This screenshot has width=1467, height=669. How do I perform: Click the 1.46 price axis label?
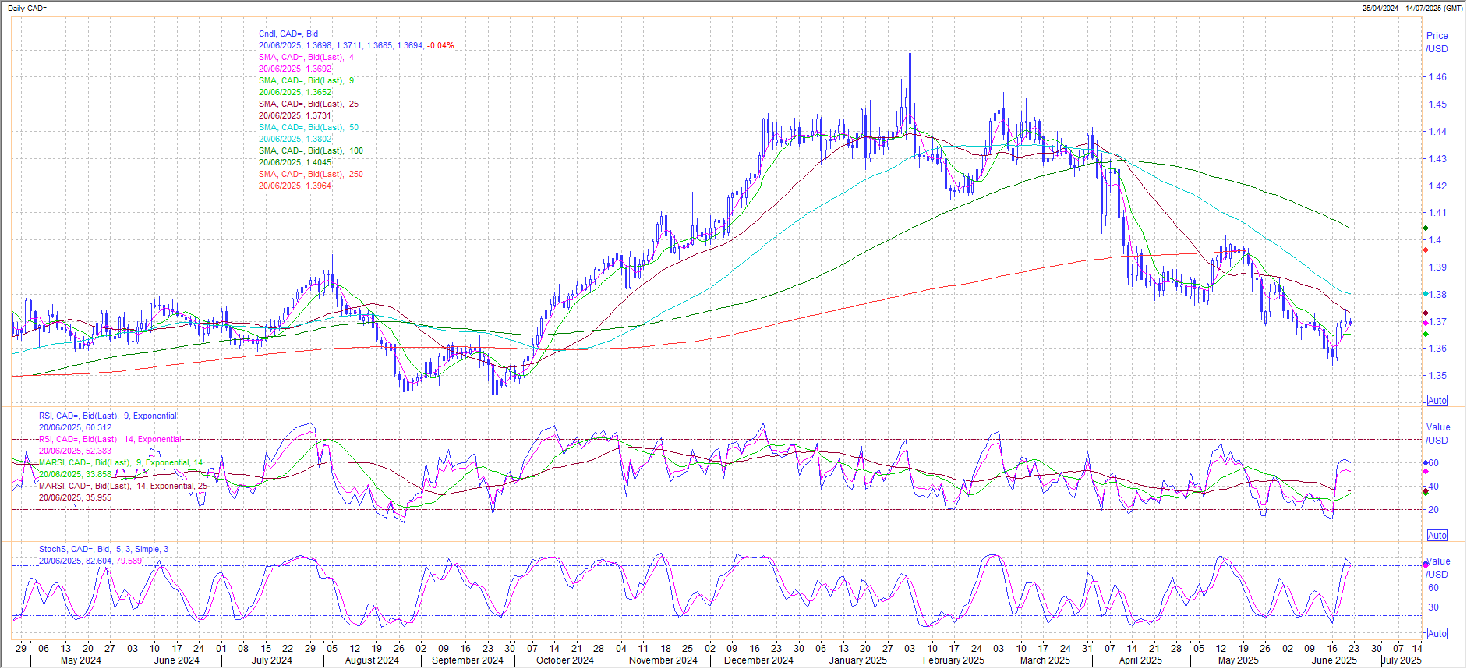(x=1437, y=76)
